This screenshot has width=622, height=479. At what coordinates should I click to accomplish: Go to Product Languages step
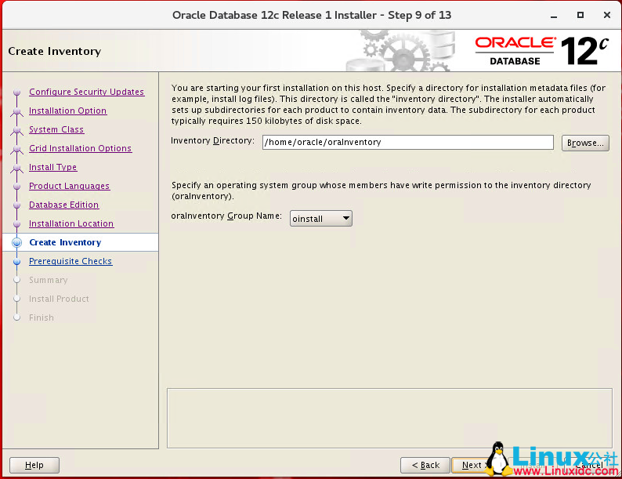(x=70, y=186)
